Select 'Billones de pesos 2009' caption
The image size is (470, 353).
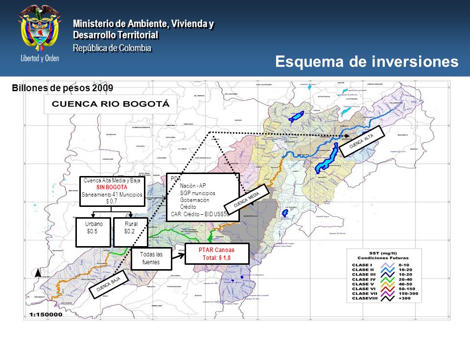(x=63, y=88)
